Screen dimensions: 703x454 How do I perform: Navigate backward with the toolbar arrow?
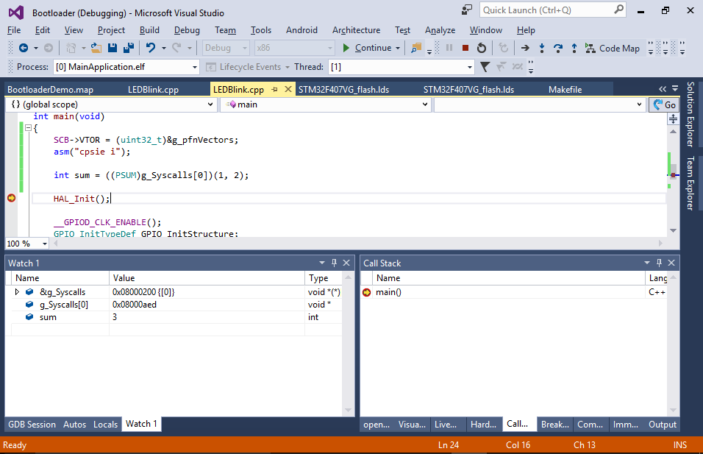click(24, 48)
